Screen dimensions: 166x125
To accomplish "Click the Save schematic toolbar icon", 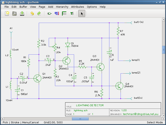I will pyautogui.click(x=22, y=14).
